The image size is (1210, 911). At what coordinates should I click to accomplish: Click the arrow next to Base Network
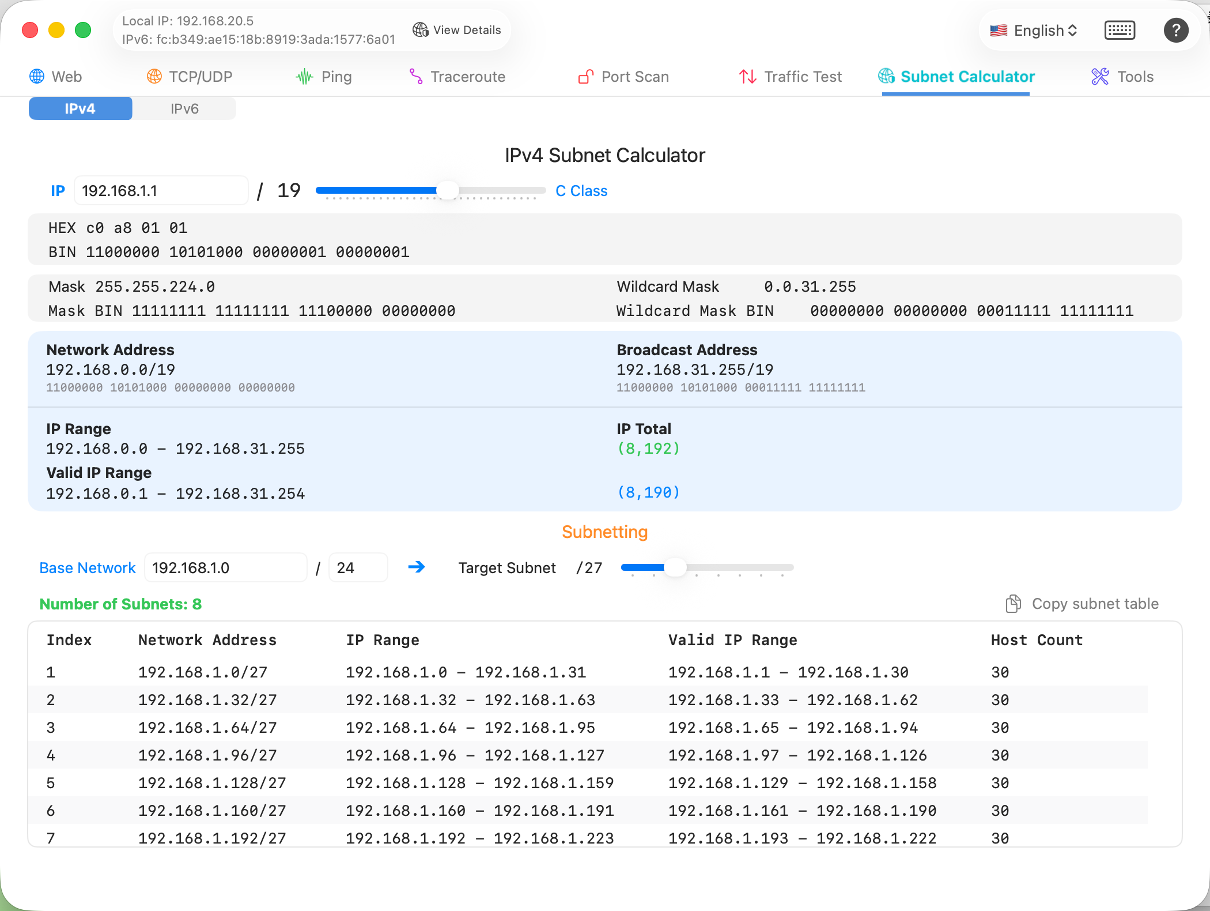click(417, 567)
